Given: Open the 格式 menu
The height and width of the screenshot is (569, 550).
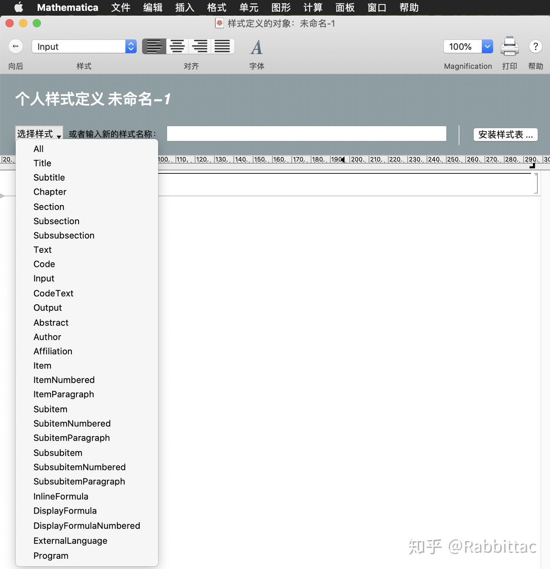Looking at the screenshot, I should click(216, 7).
